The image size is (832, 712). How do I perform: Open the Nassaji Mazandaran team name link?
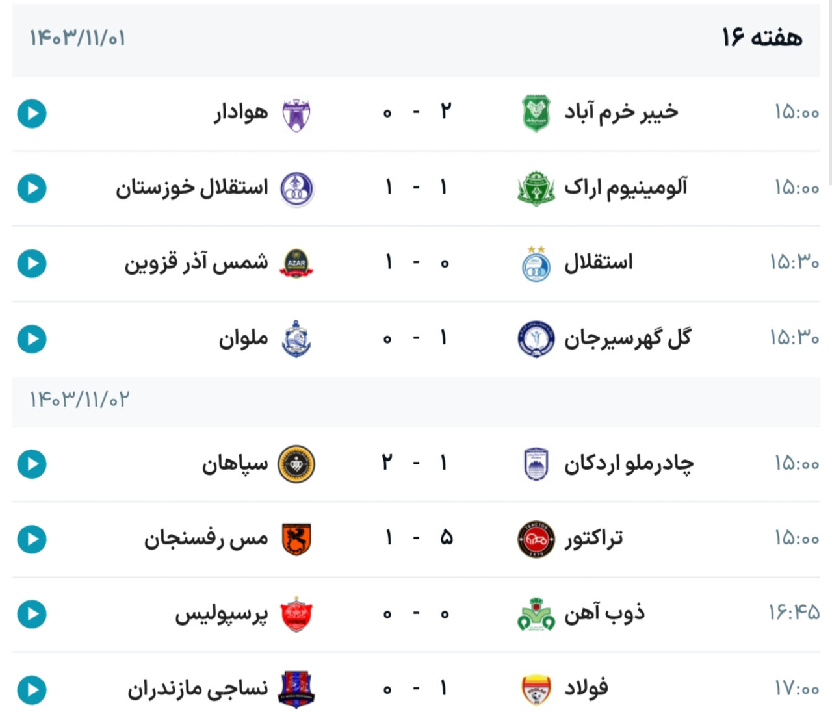[198, 689]
